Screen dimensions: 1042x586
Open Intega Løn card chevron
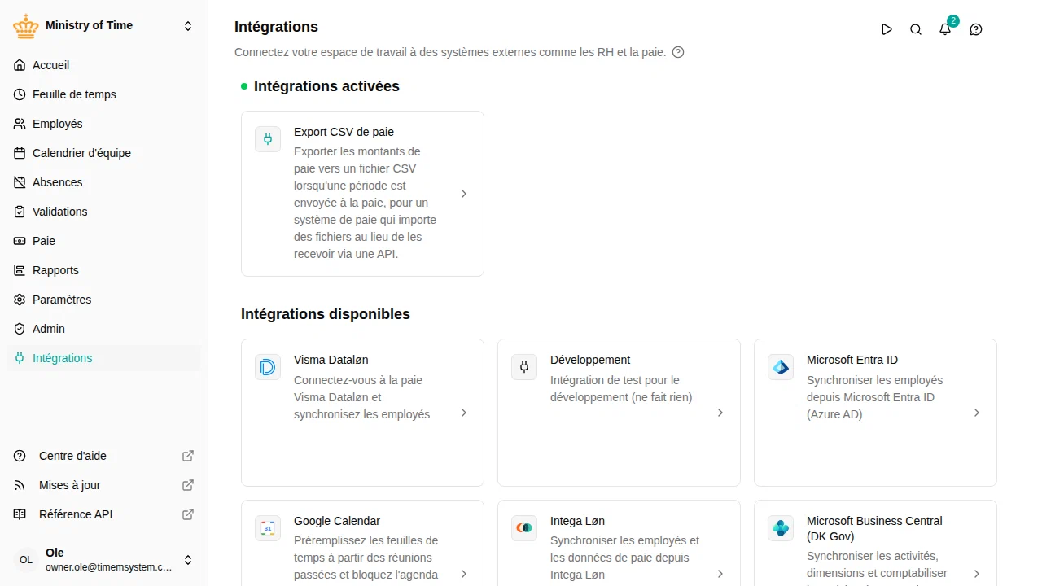[720, 574]
